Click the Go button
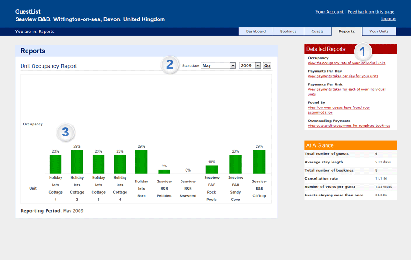This screenshot has height=260, width=411. [x=267, y=65]
